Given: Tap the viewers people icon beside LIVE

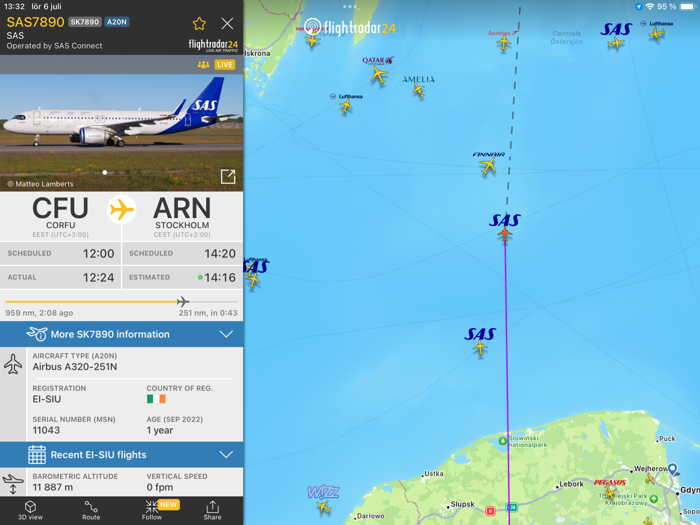Looking at the screenshot, I should [203, 65].
